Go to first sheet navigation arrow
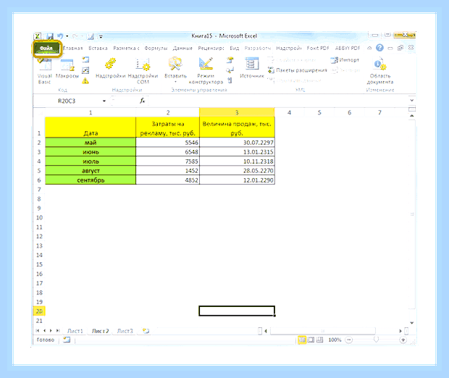The height and width of the screenshot is (378, 449). tap(38, 331)
